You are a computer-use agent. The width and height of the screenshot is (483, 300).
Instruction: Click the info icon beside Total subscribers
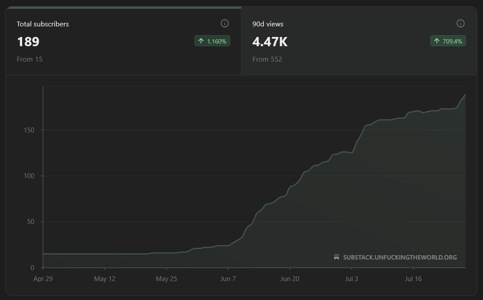pyautogui.click(x=225, y=23)
